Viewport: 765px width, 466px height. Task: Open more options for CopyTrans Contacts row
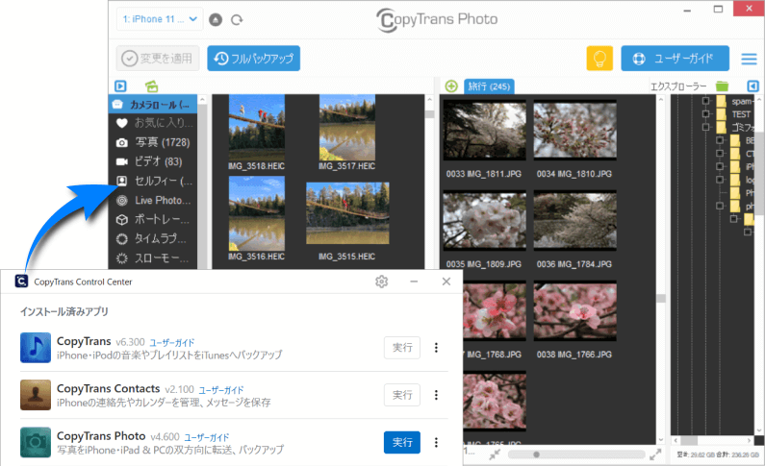[x=436, y=395]
